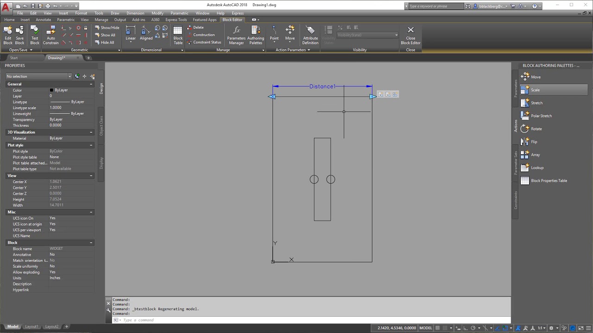The width and height of the screenshot is (593, 333).
Task: Click the Save Block icon
Action: point(19,35)
